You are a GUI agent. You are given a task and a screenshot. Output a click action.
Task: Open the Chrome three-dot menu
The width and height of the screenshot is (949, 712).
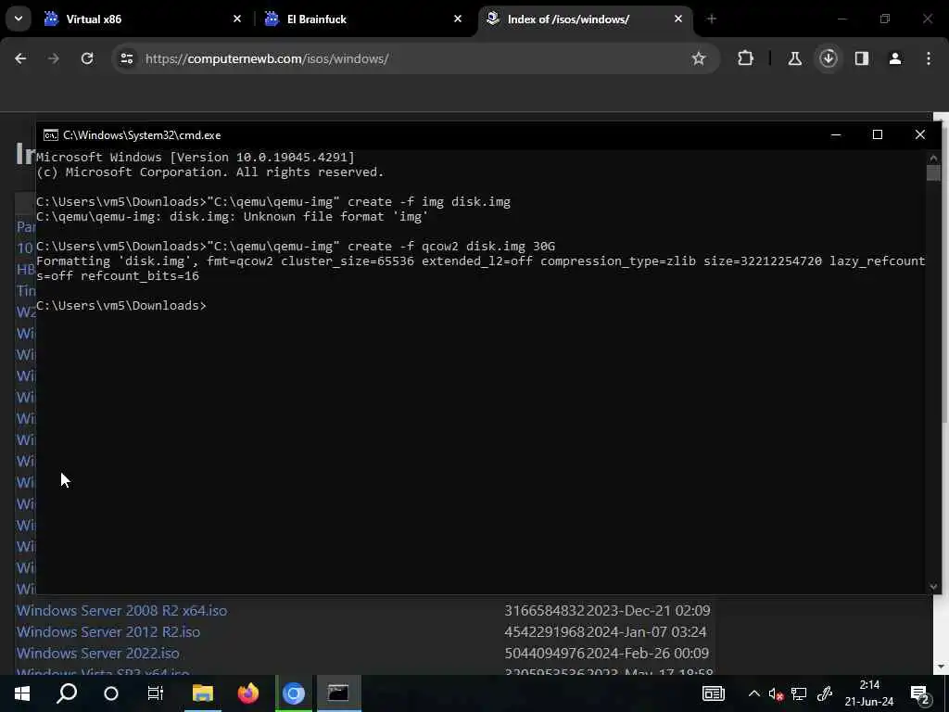(x=929, y=58)
